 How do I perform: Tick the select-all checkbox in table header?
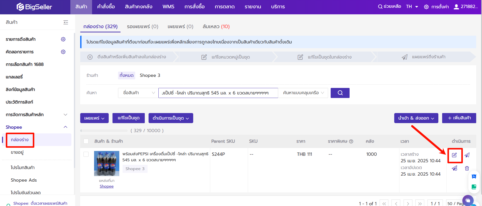click(x=86, y=141)
